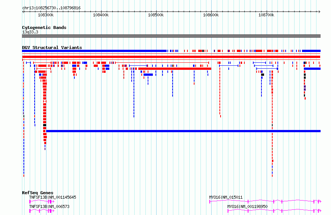
Task: Click the TNFSF13B NM_006573 transcript glyph
Action: pyautogui.click(x=42, y=211)
